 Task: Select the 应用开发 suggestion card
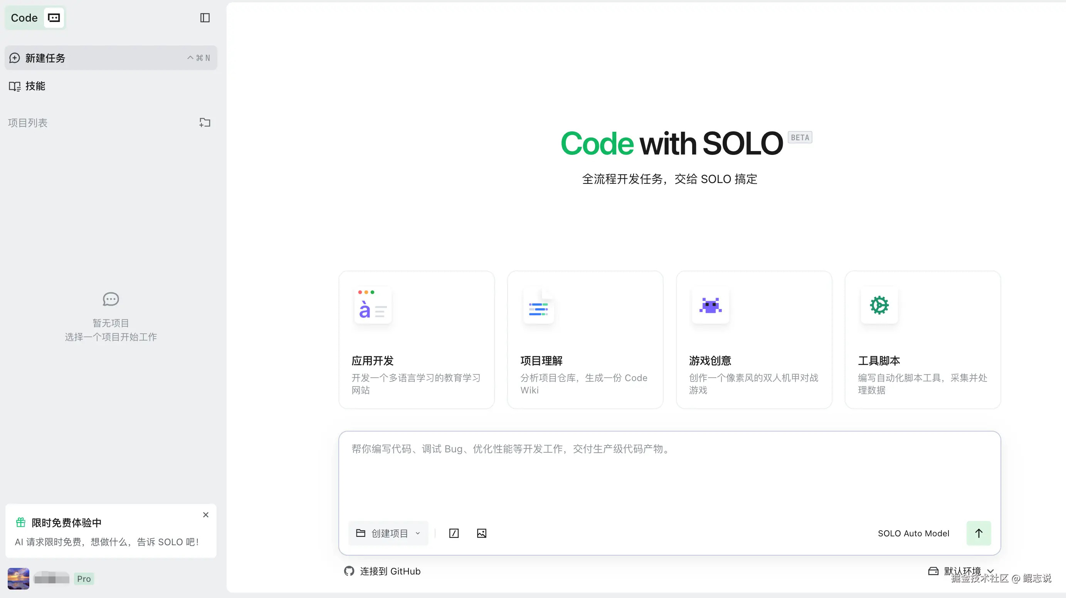coord(416,340)
